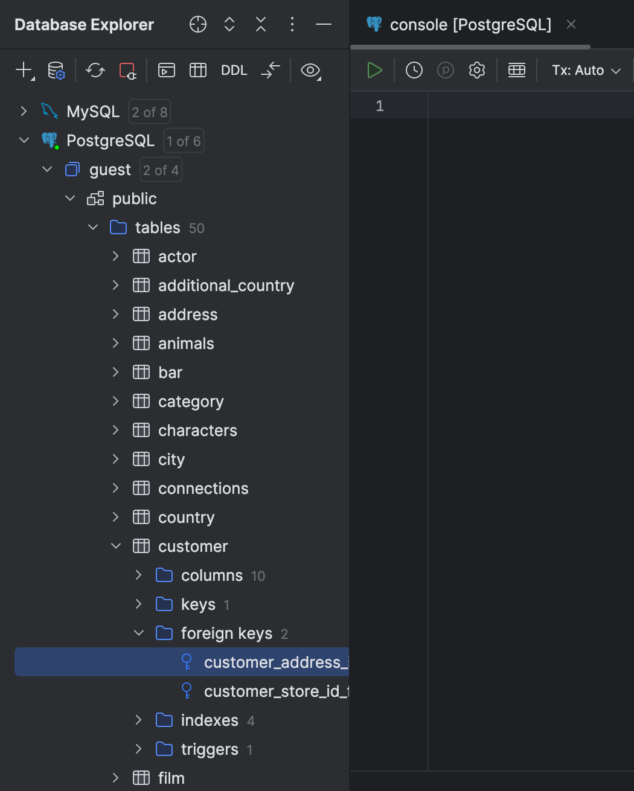
Task: Open the Database Explorer kebab menu
Action: [292, 24]
